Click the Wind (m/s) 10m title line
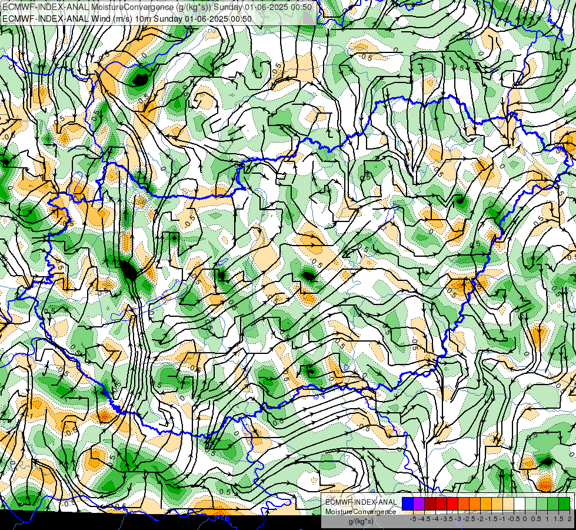This screenshot has height=530, width=576. [x=127, y=19]
